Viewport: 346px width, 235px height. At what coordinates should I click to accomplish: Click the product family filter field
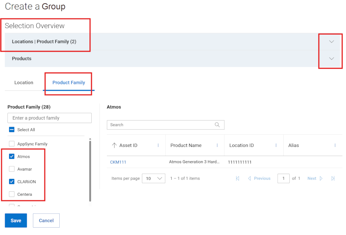point(49,118)
